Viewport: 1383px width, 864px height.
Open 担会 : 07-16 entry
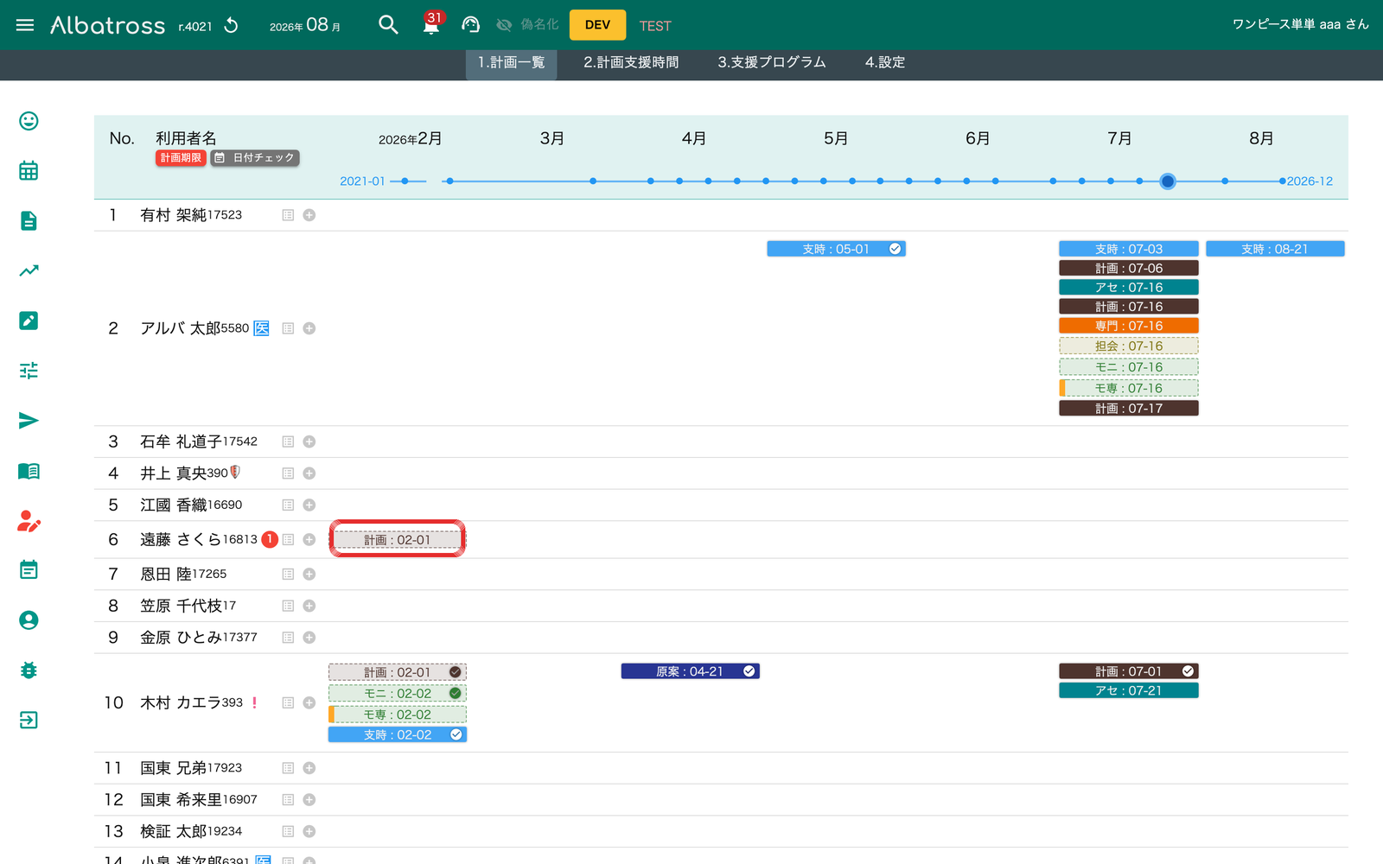pyautogui.click(x=1129, y=346)
